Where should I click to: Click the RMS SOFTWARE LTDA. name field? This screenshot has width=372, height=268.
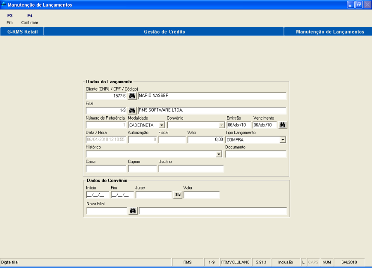tap(212, 110)
